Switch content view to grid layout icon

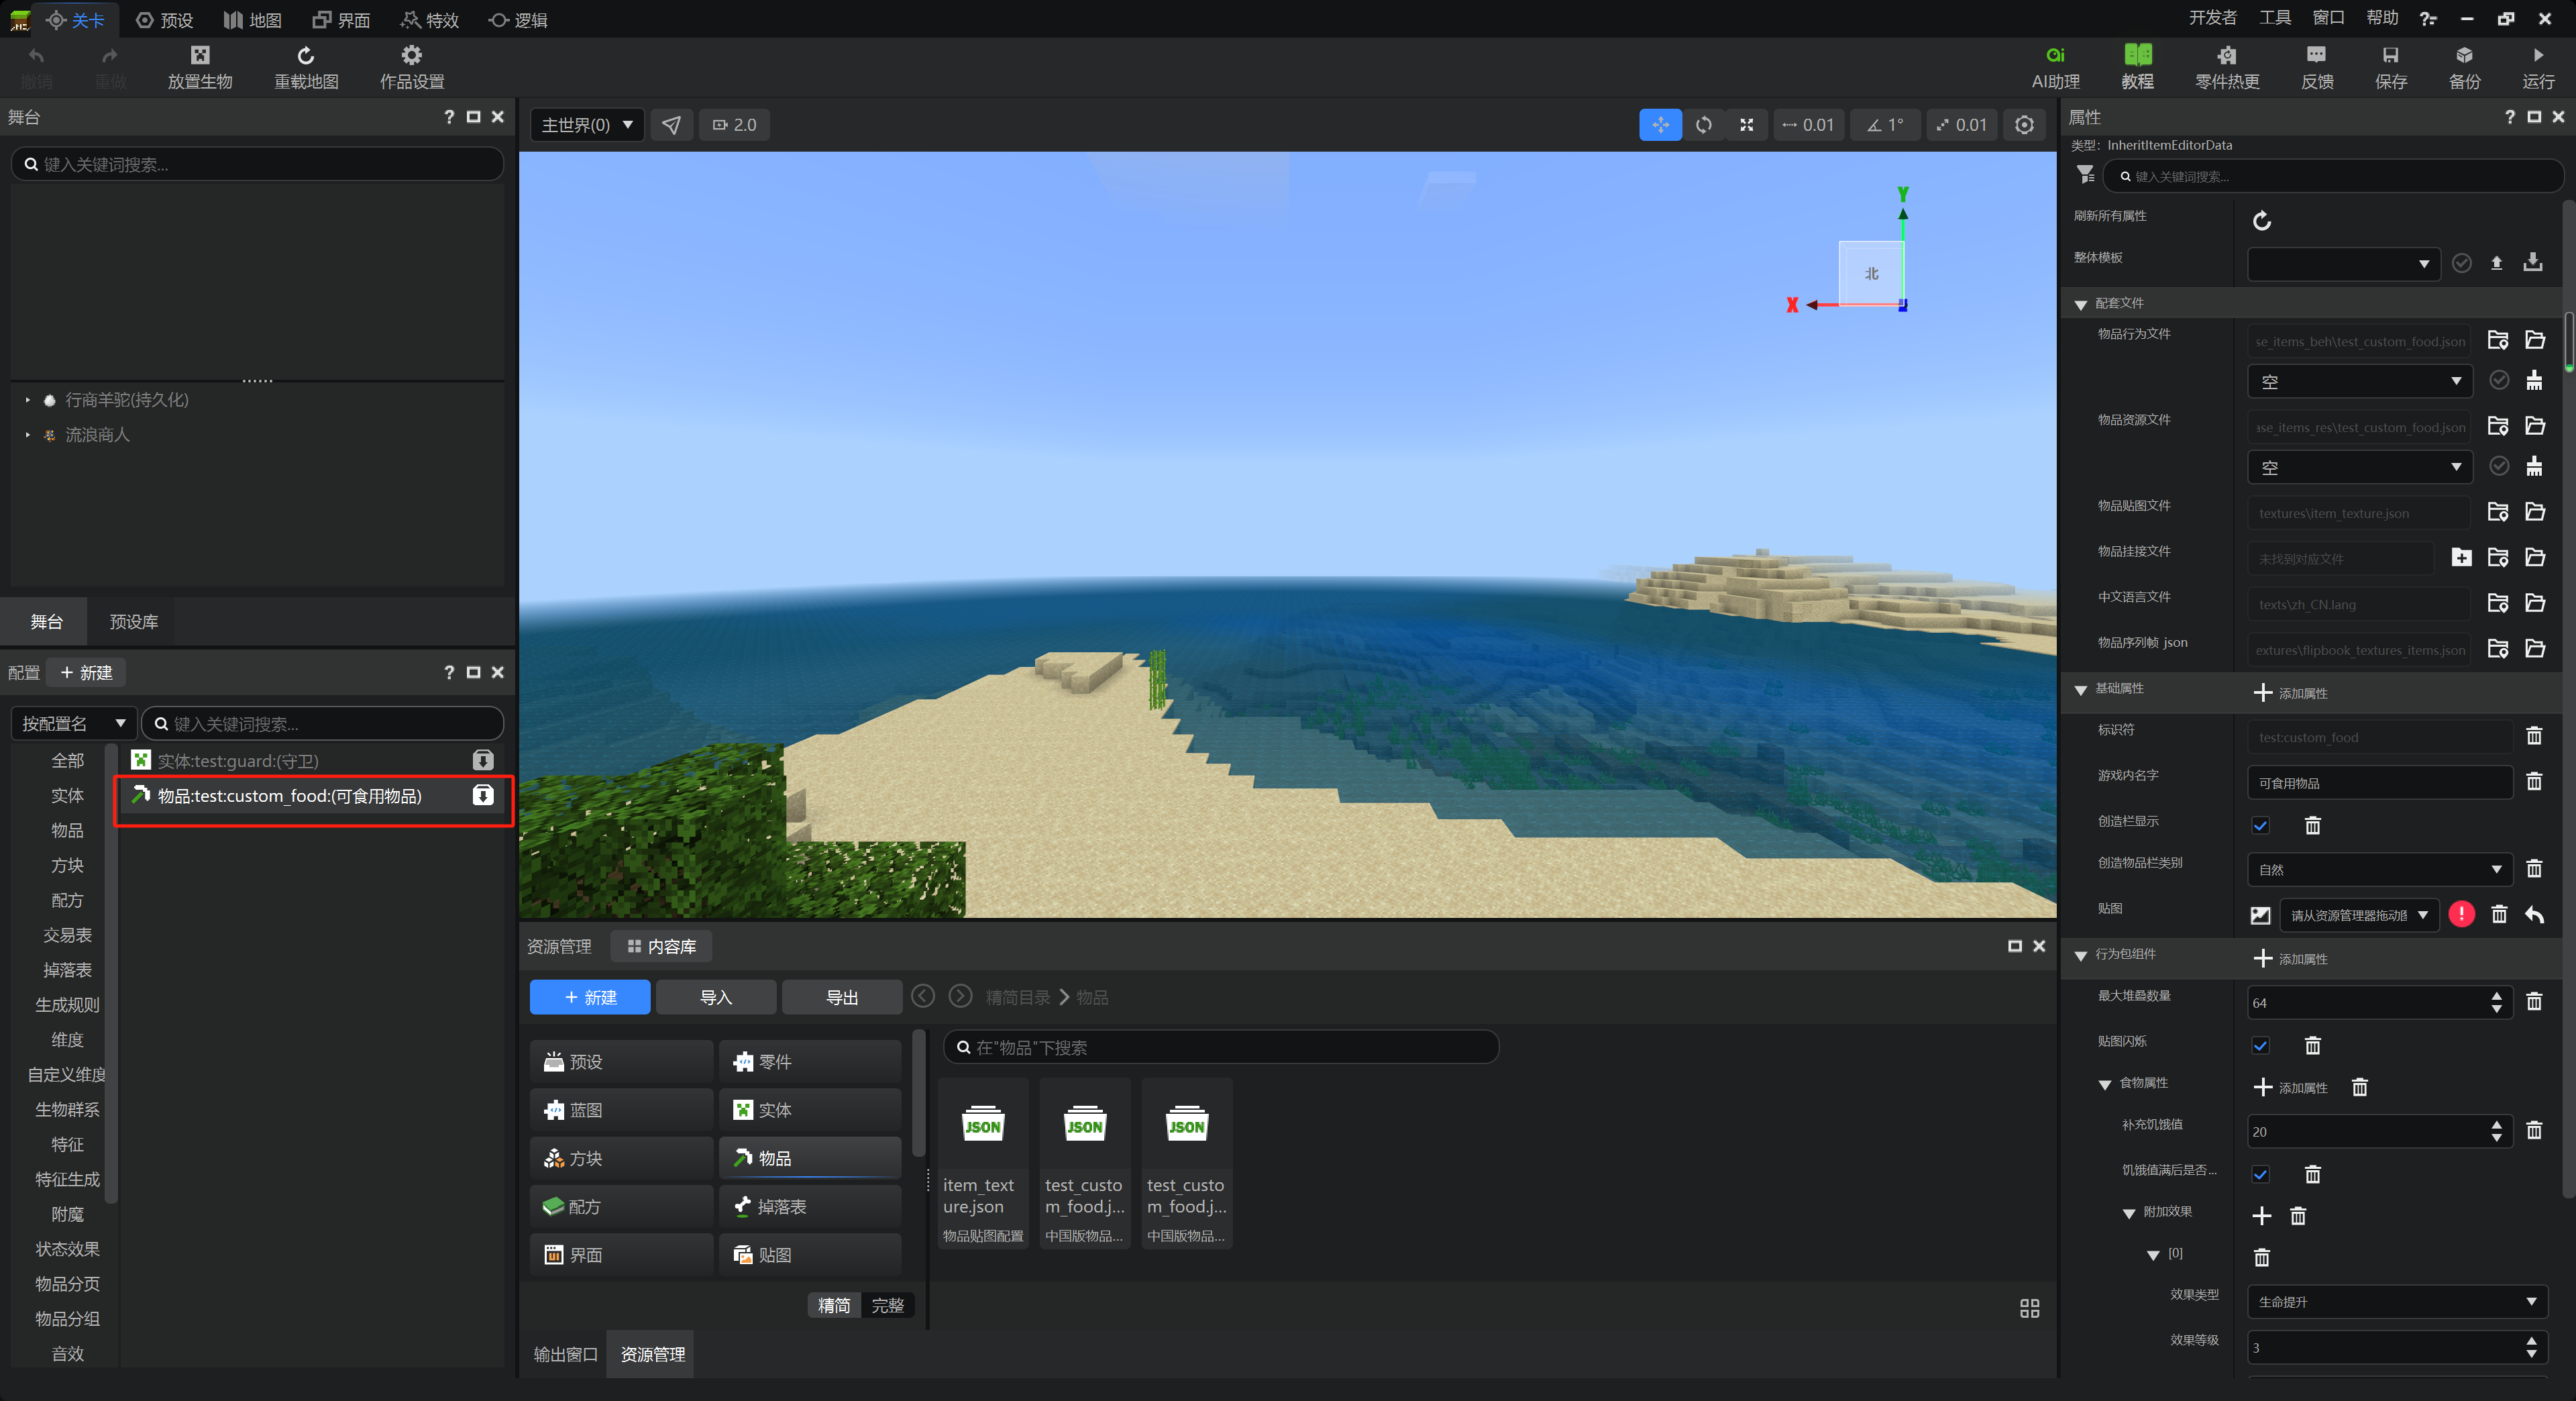click(x=2029, y=1309)
